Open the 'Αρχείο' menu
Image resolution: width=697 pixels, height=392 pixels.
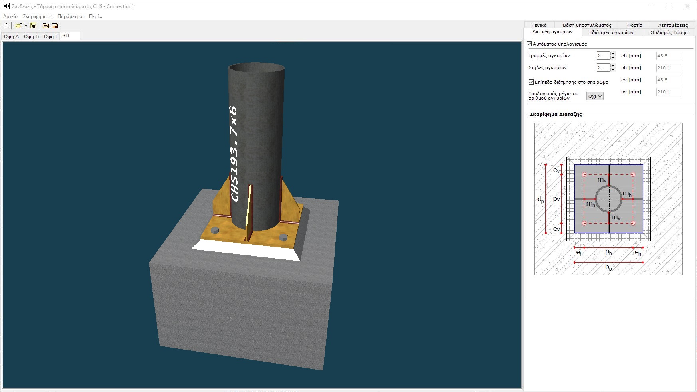[10, 16]
